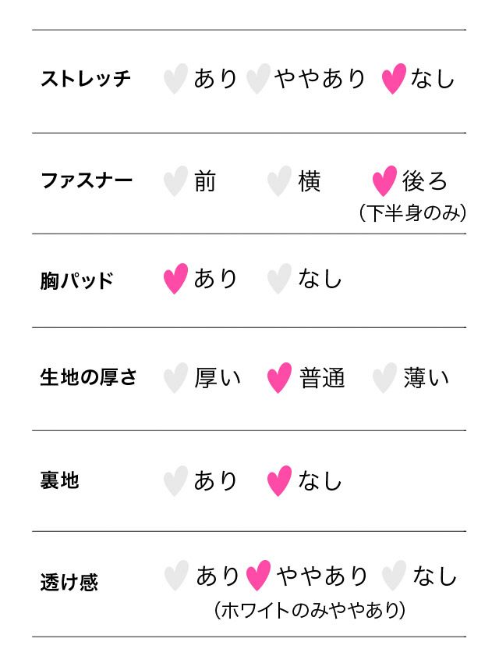Viewport: 499px width, 667px height.
Task: Click the note (下半身のみ) under 後ろ
Action: coord(412,213)
